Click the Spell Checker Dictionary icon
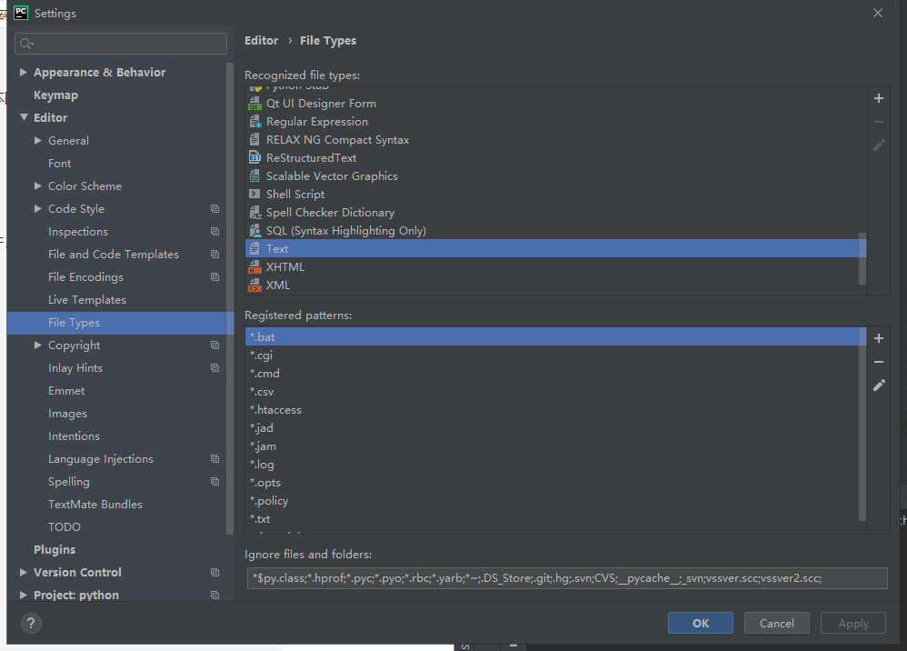The width and height of the screenshot is (907, 651). pos(254,213)
